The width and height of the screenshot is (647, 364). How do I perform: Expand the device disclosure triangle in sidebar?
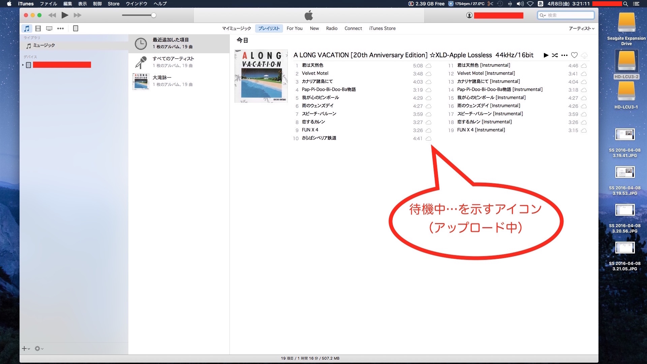(23, 65)
